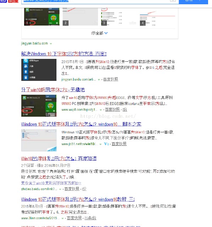
Task: Open step 1 thumbnail image
Action: [x=42, y=17]
